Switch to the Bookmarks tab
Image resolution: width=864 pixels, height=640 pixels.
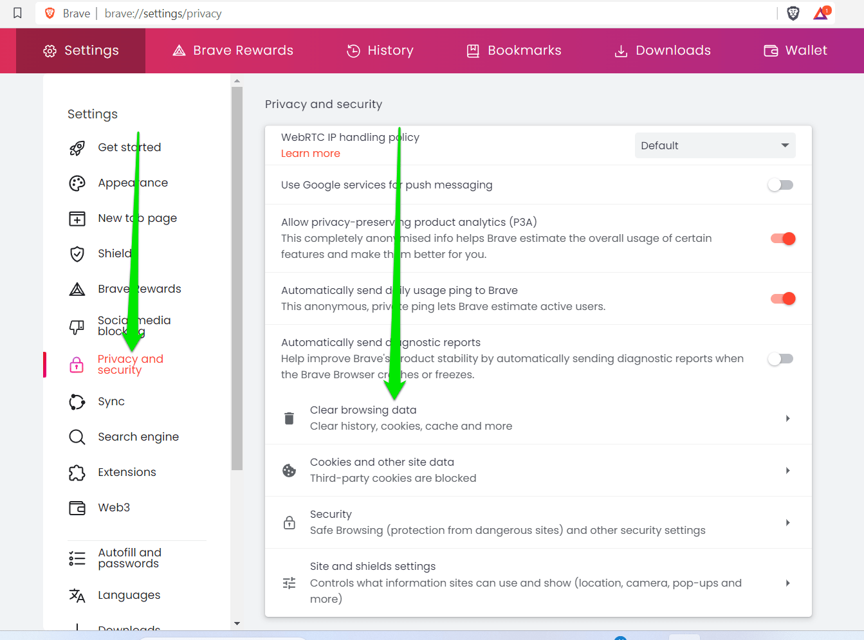[x=514, y=51]
